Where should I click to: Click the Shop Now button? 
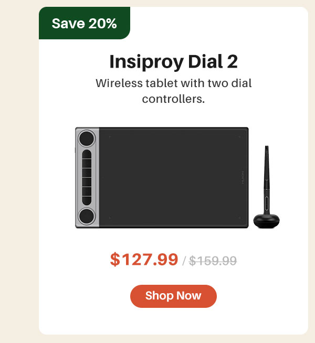click(173, 296)
